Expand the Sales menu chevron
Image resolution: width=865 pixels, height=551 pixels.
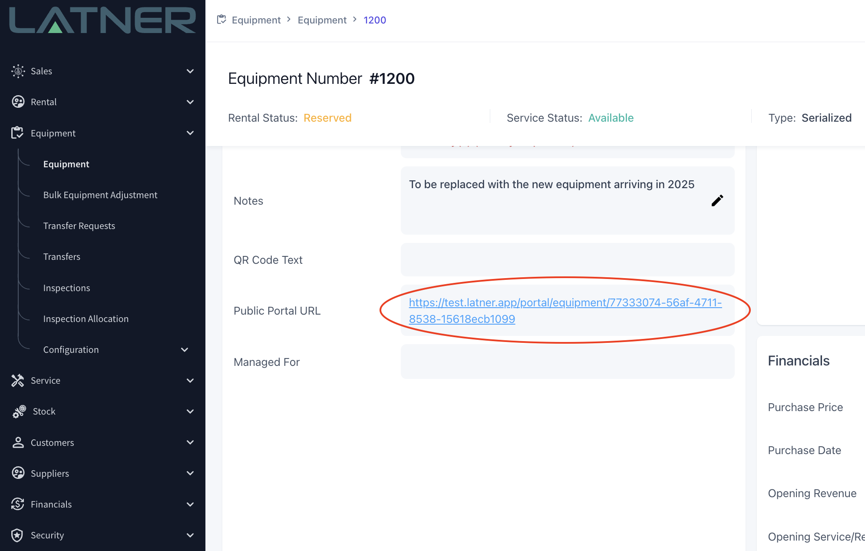pyautogui.click(x=190, y=71)
